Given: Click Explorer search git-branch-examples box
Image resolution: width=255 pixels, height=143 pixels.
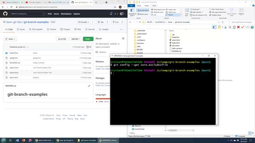Looking at the screenshot, I should [x=240, y=22].
